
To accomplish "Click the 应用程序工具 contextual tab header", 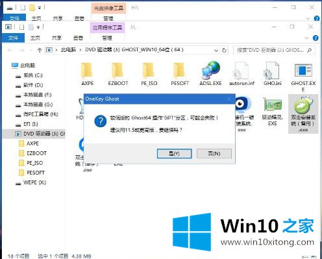I will click(x=107, y=28).
